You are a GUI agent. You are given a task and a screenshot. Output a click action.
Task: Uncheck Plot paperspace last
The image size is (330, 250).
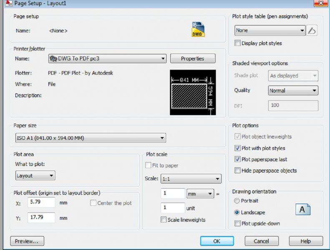click(237, 159)
